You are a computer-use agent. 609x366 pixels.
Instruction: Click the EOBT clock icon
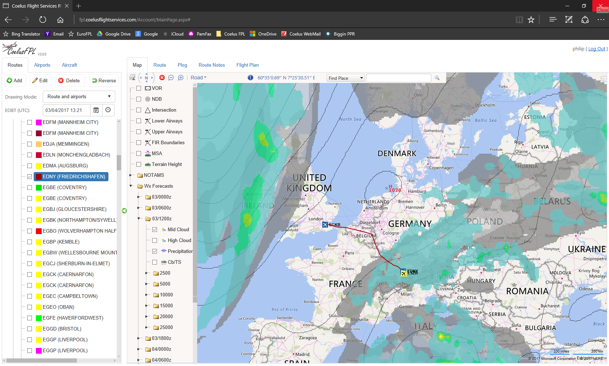click(108, 110)
